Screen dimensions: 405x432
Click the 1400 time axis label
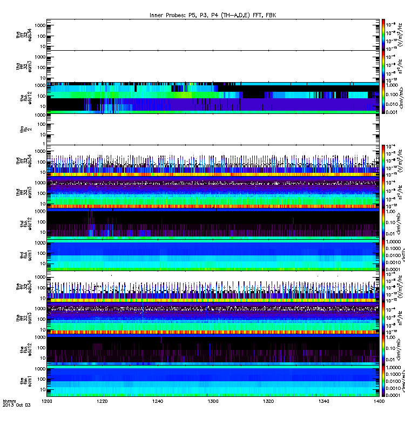tap(379, 401)
